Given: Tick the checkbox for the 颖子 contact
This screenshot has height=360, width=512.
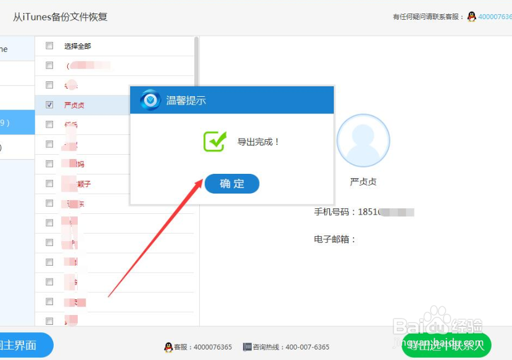Looking at the screenshot, I should coord(49,183).
